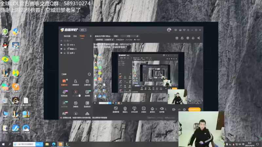262x147 pixels.
Task: Open the 弹幕助手 tool in toolbox
Action: click(64, 82)
